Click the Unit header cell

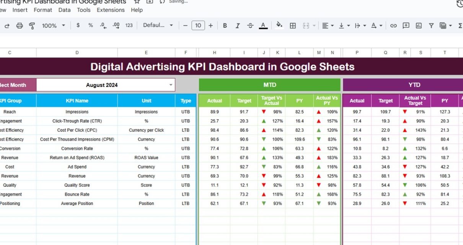146,101
